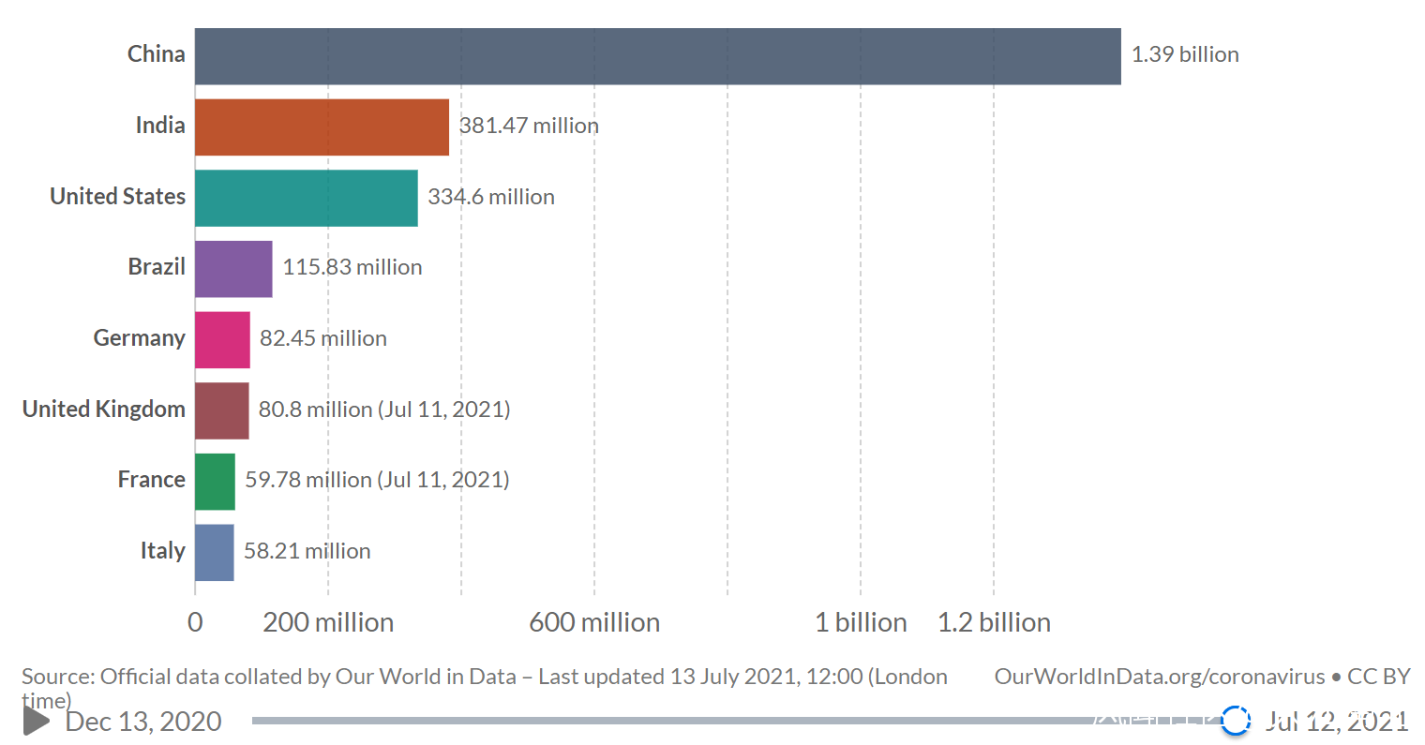Play the timeline animation
Viewport: 1425px width, 745px height.
(x=37, y=721)
